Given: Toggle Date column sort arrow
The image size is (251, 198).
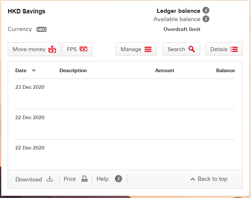Looking at the screenshot, I should pyautogui.click(x=34, y=71).
